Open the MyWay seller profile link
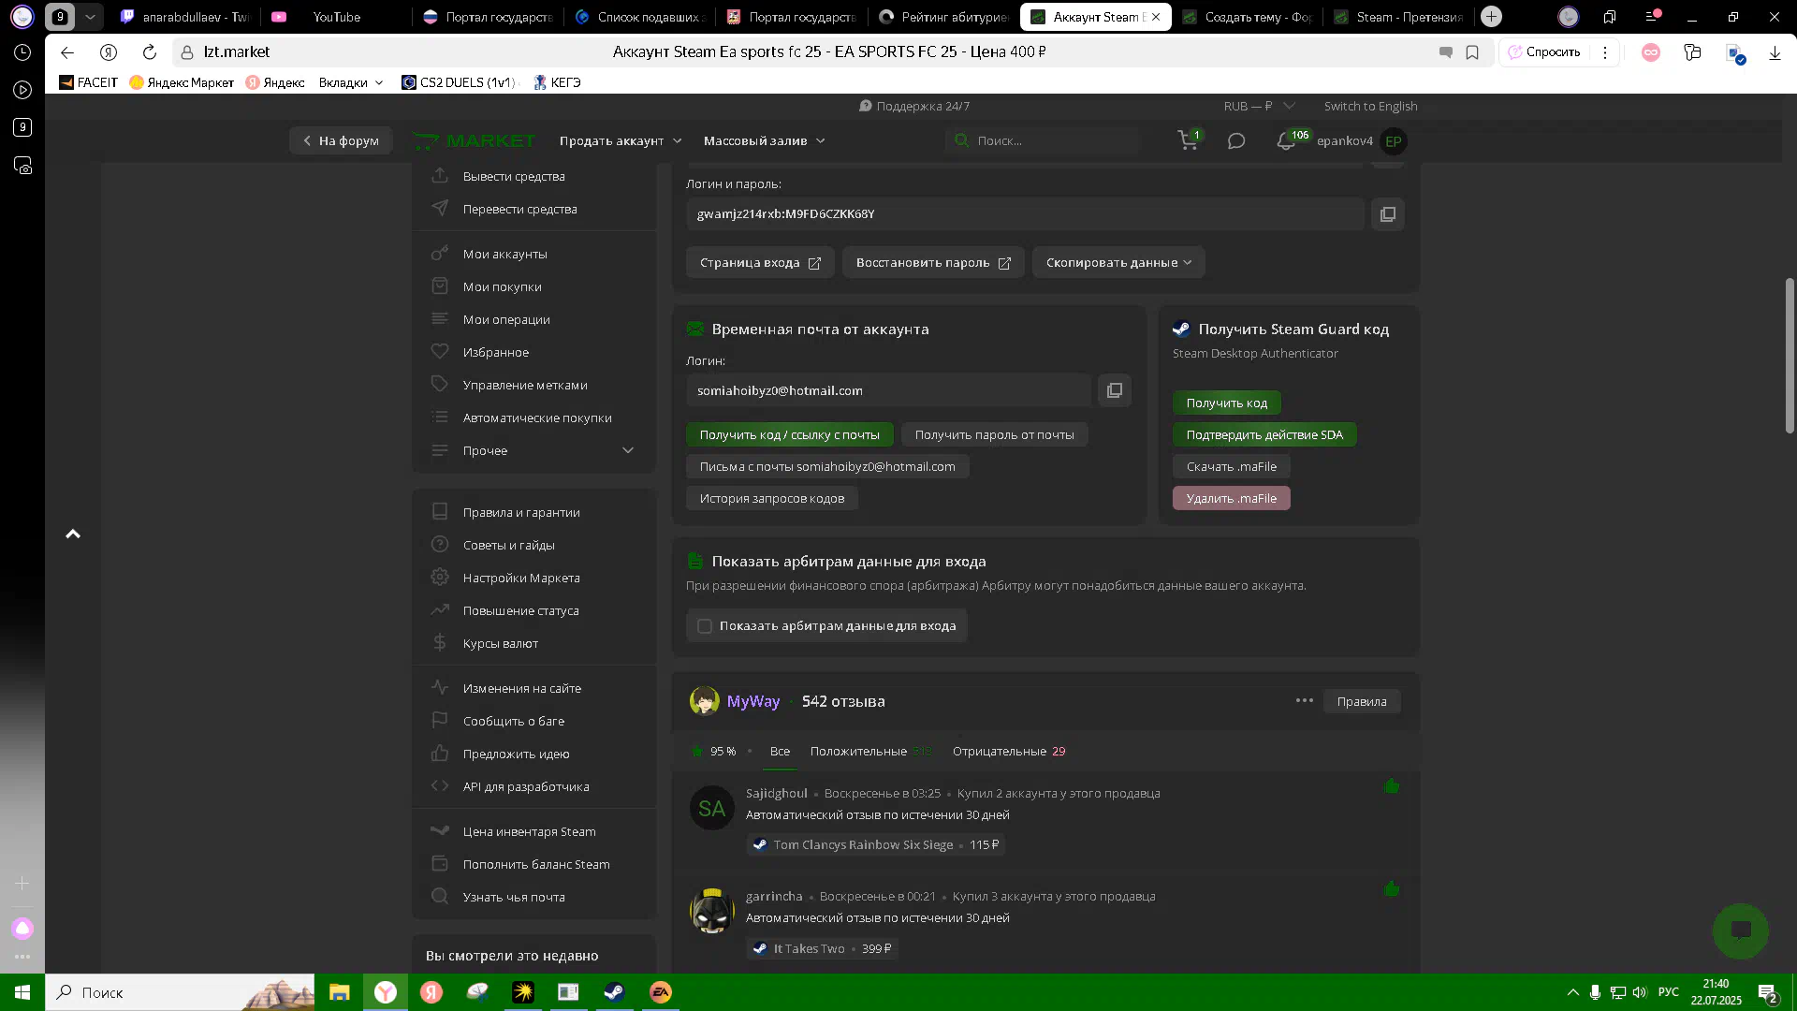 click(752, 701)
